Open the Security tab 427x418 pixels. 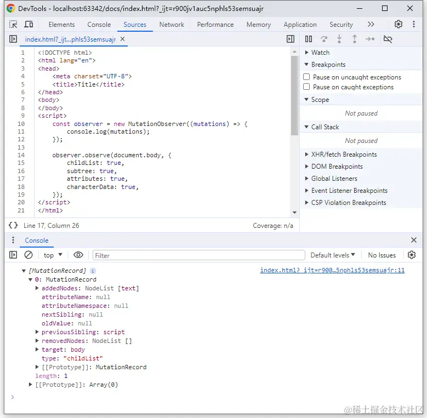(x=341, y=25)
